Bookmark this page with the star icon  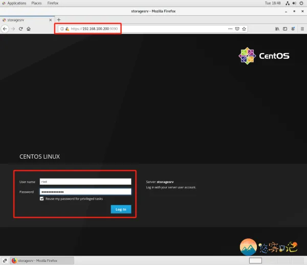click(244, 29)
